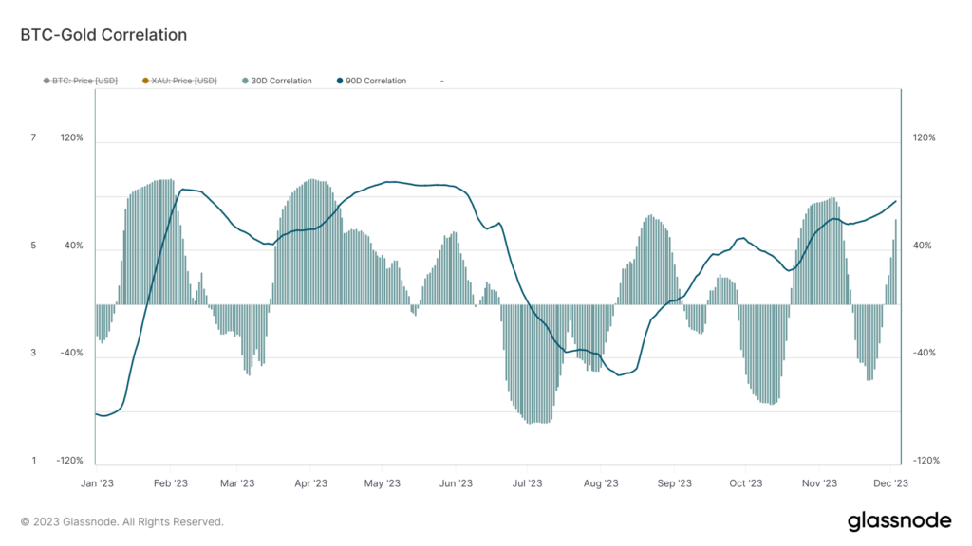Click the BTC-Gold Correlation chart title
The height and width of the screenshot is (546, 972).
(x=103, y=35)
